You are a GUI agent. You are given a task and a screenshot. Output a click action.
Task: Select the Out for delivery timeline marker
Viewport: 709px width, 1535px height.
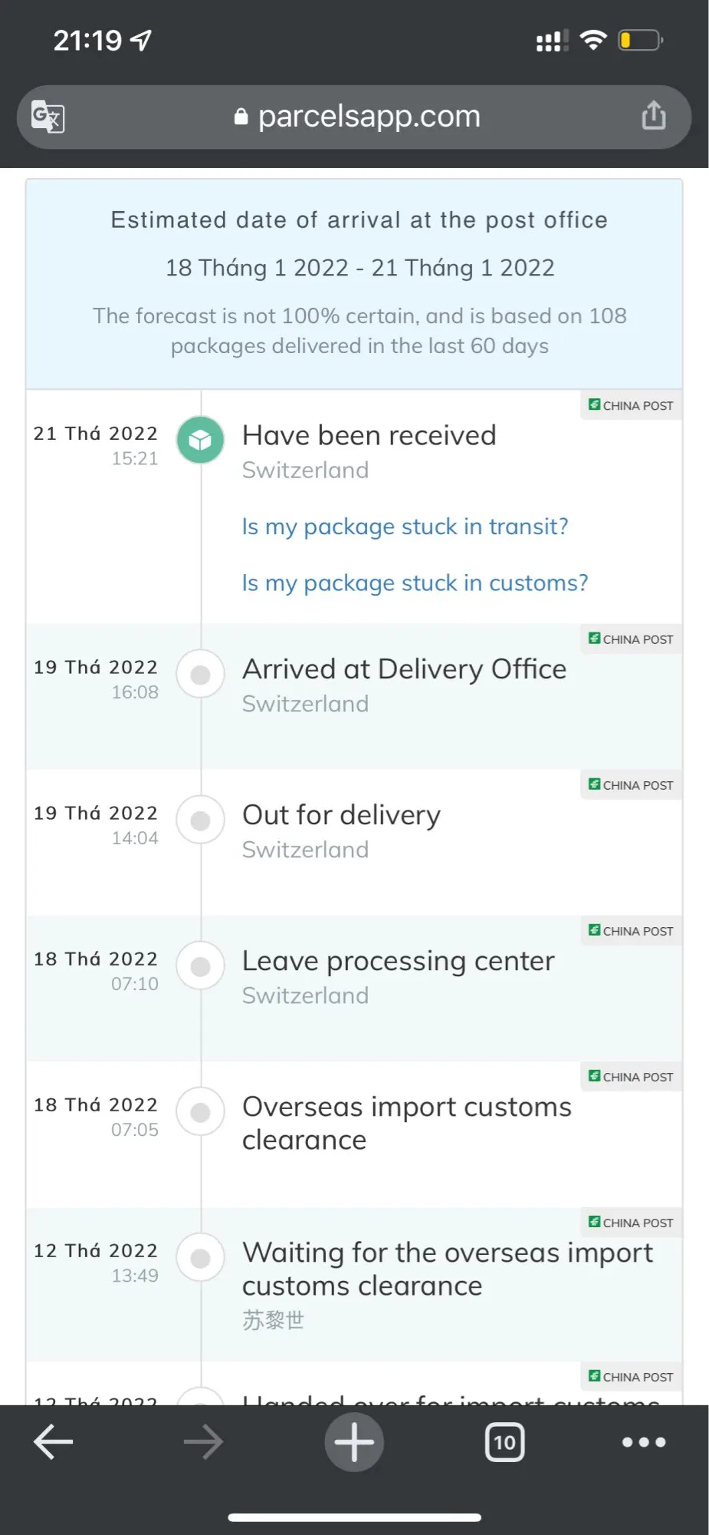pyautogui.click(x=200, y=820)
